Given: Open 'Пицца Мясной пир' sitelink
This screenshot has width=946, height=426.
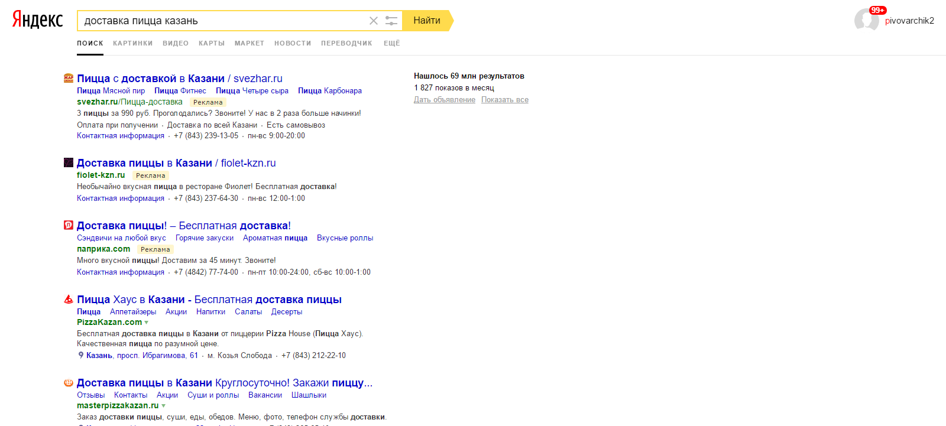Looking at the screenshot, I should coord(111,90).
